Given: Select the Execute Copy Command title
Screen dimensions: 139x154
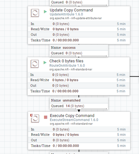Looking at the screenshot, I should point(72,115).
